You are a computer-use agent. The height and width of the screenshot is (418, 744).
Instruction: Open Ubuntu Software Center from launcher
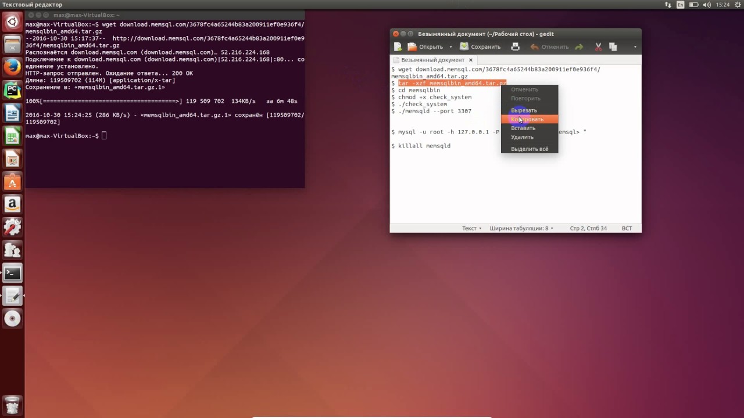click(12, 182)
